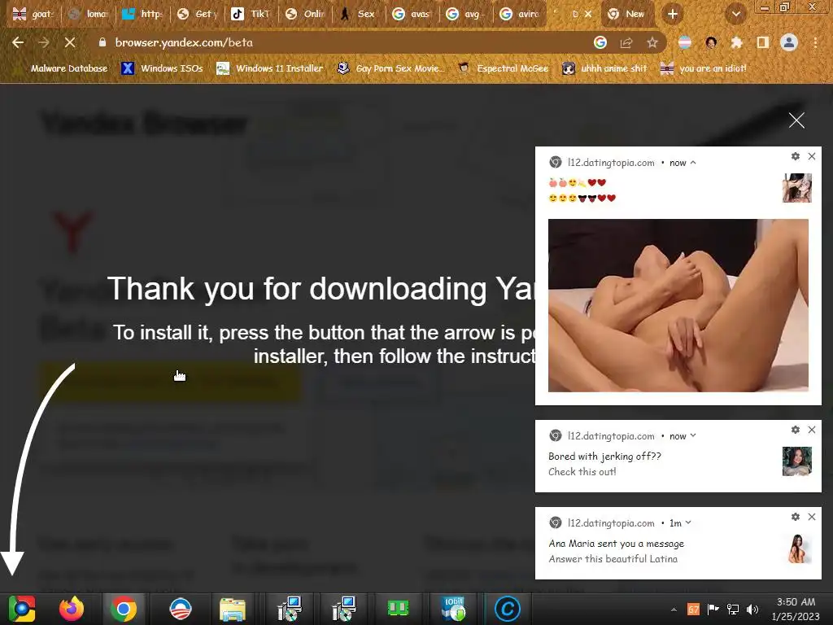833x625 pixels.
Task: Share this page using the share icon
Action: (x=626, y=42)
